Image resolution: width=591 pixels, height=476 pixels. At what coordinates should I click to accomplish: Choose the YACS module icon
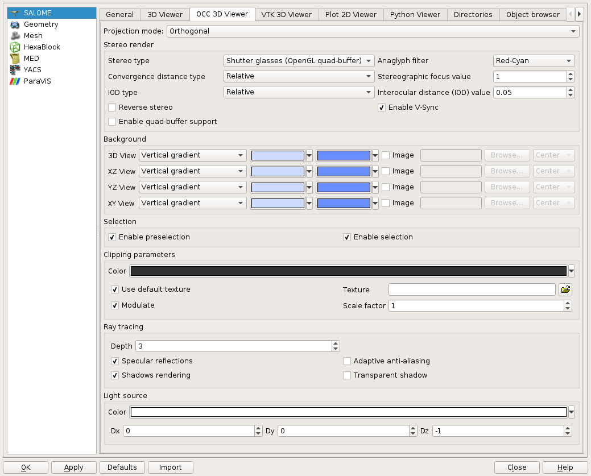pos(15,70)
